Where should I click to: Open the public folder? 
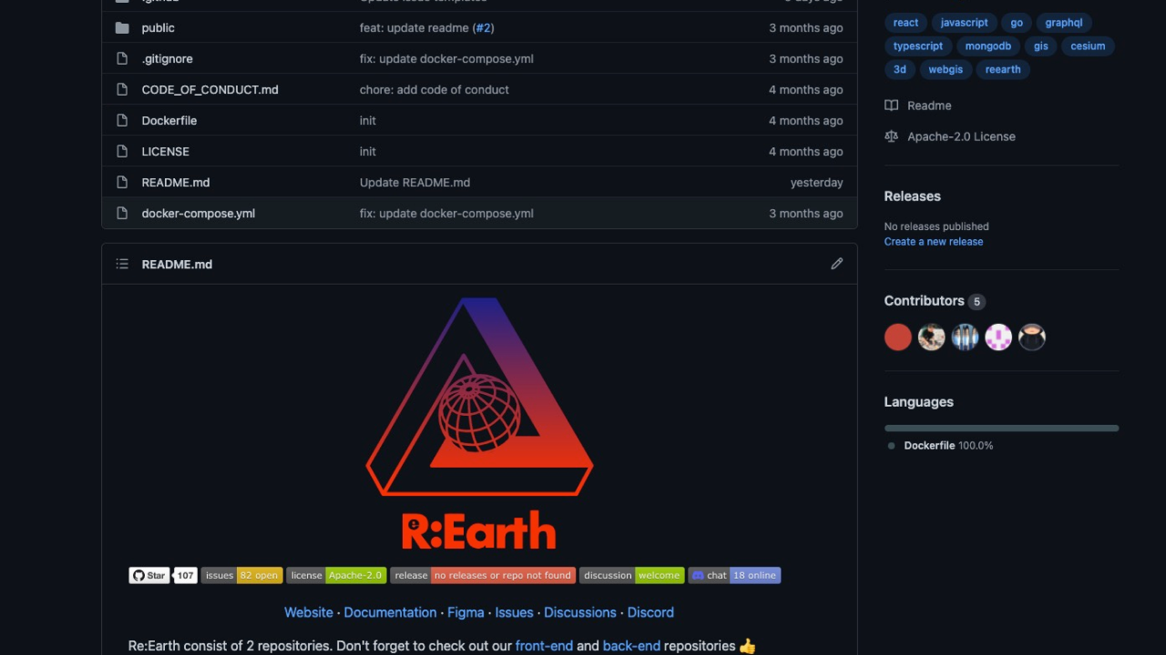tap(159, 28)
